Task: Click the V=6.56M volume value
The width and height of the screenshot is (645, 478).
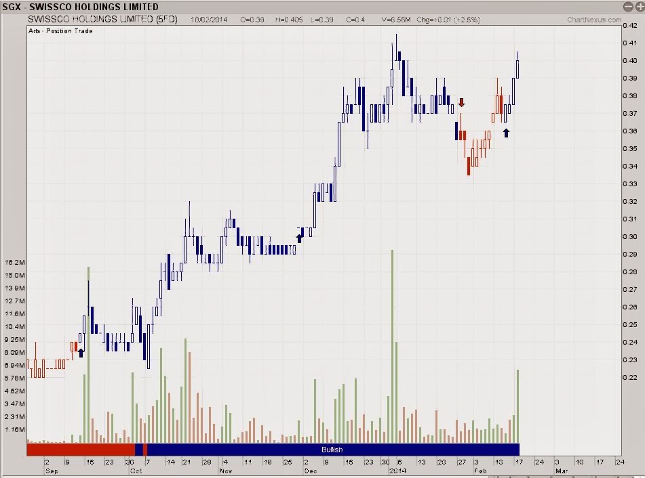Action: (396, 20)
